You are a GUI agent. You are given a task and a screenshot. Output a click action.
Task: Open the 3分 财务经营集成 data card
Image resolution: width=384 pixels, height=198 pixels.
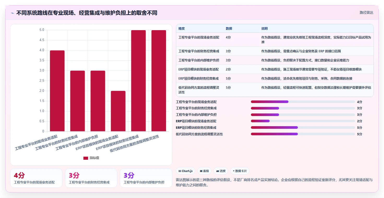point(91,178)
